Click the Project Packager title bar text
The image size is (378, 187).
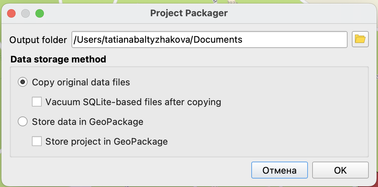[x=189, y=13]
